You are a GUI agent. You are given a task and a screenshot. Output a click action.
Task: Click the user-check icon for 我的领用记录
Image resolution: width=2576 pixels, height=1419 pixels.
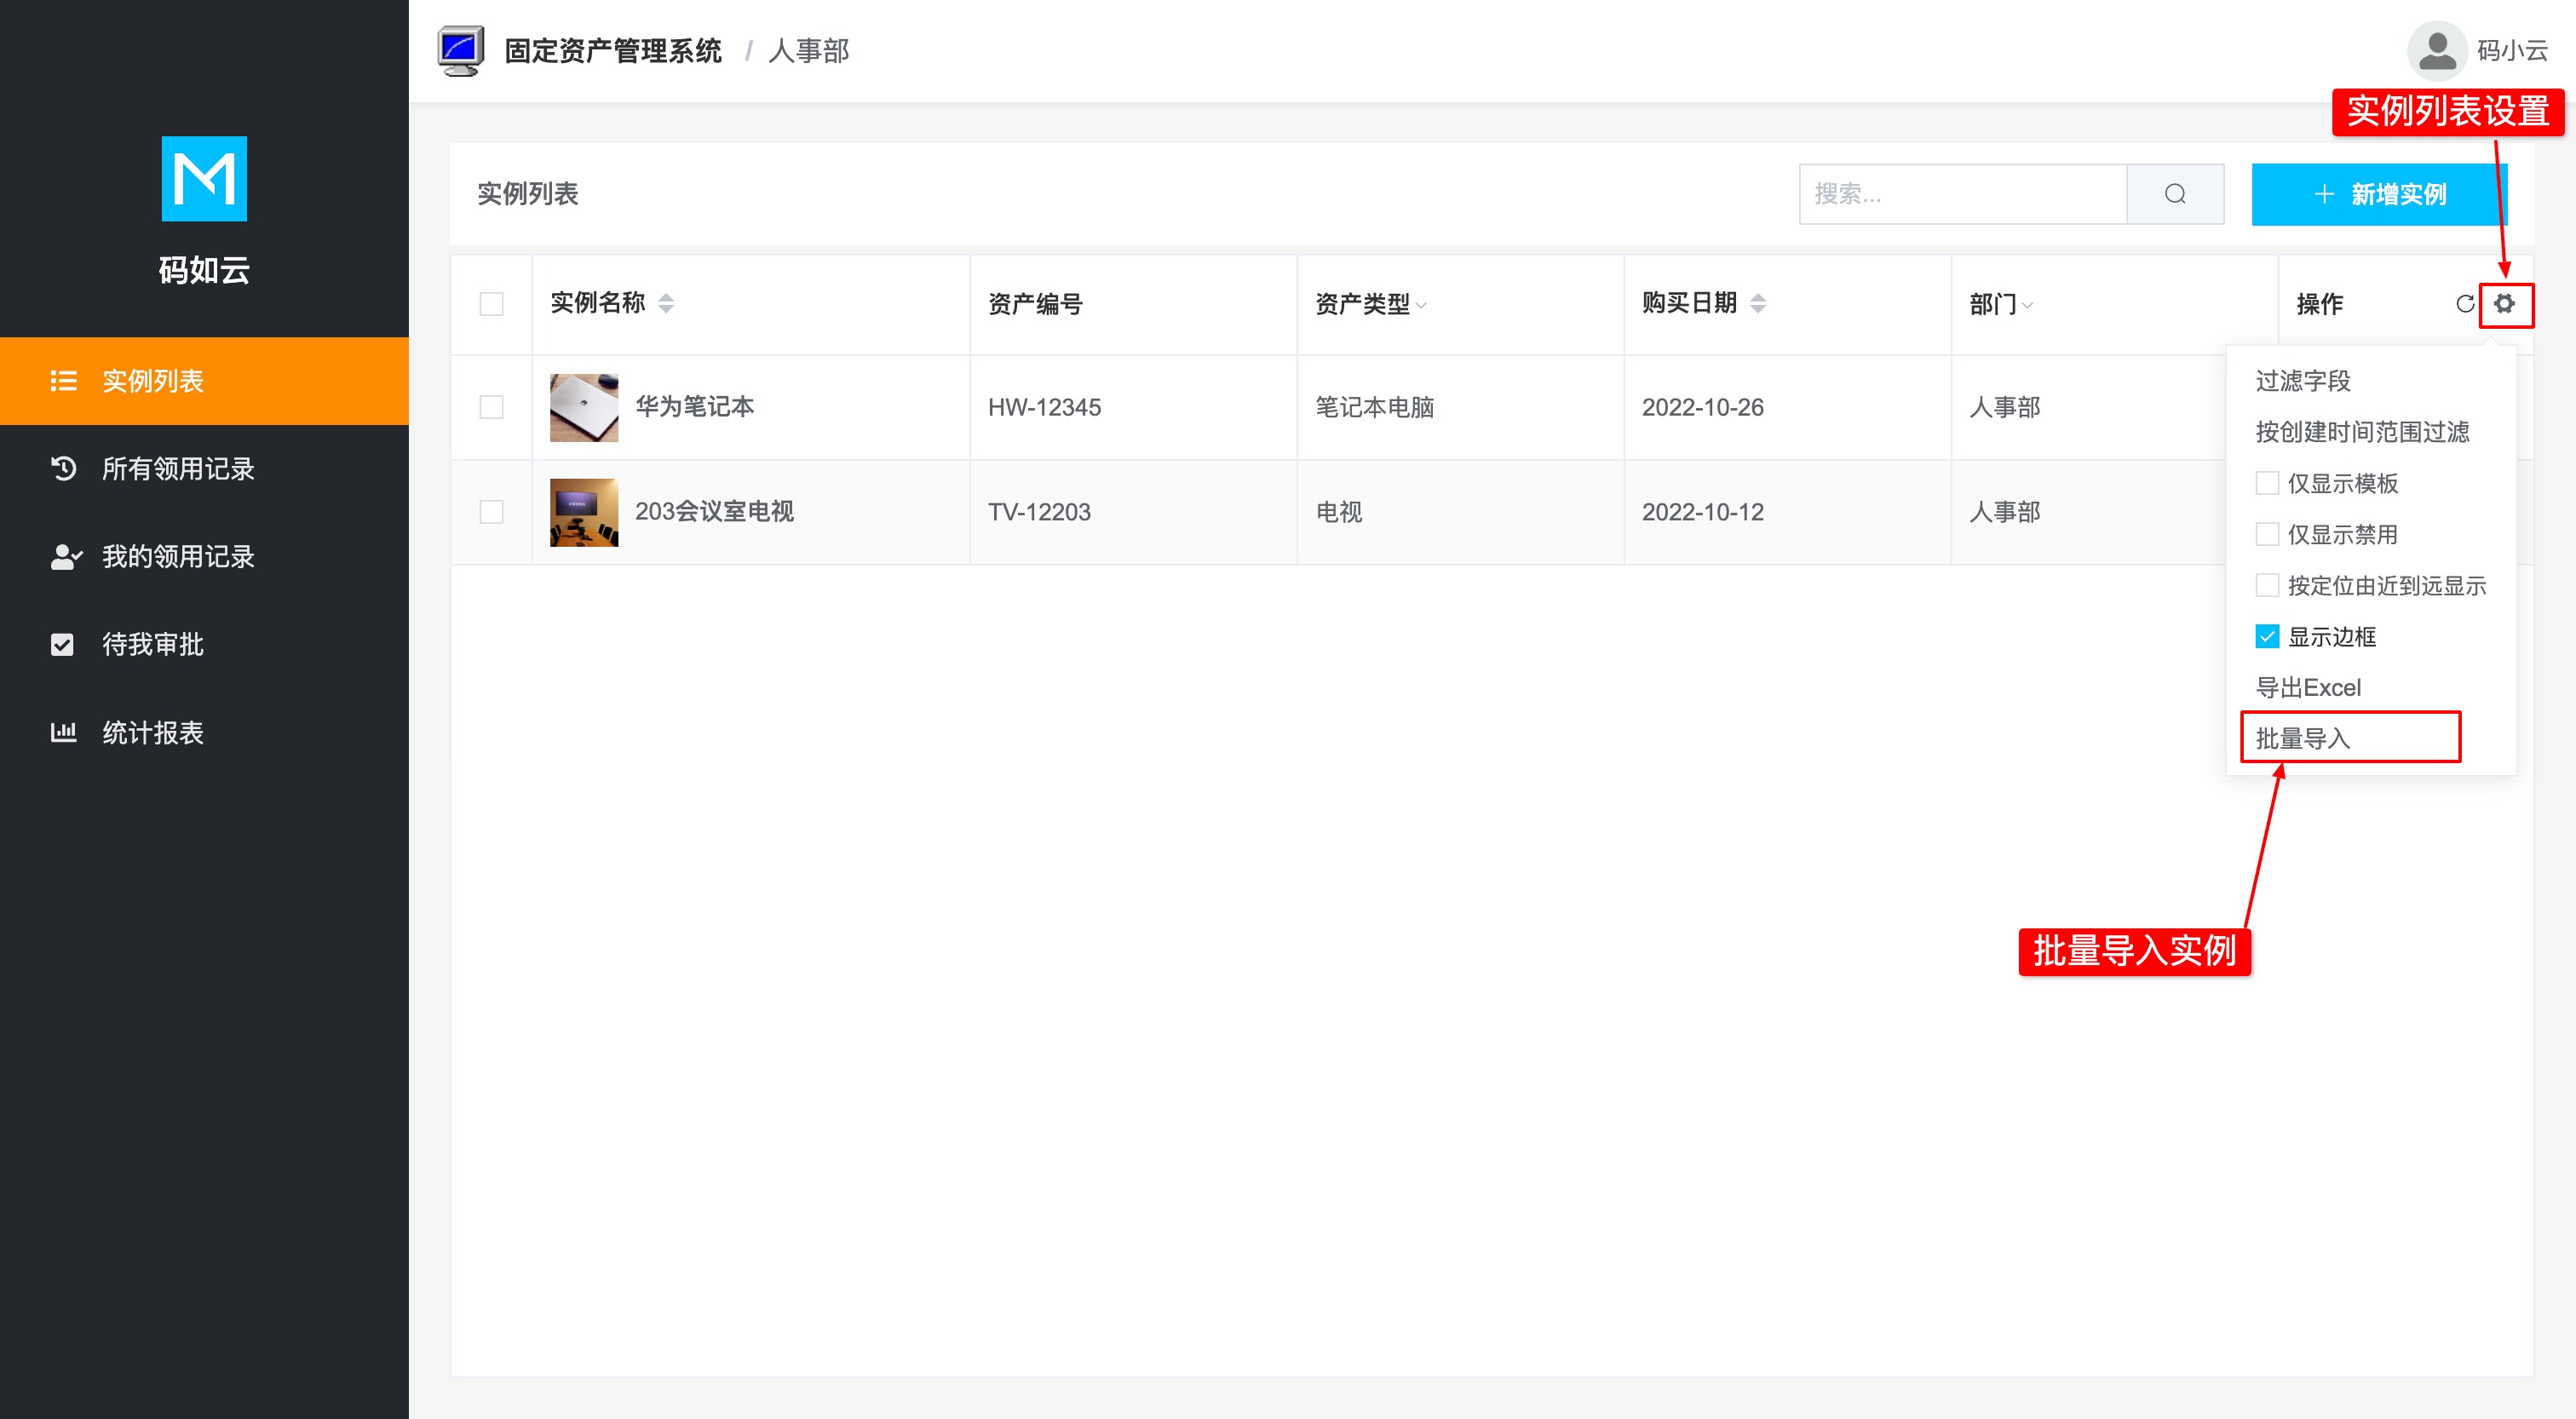[x=66, y=556]
